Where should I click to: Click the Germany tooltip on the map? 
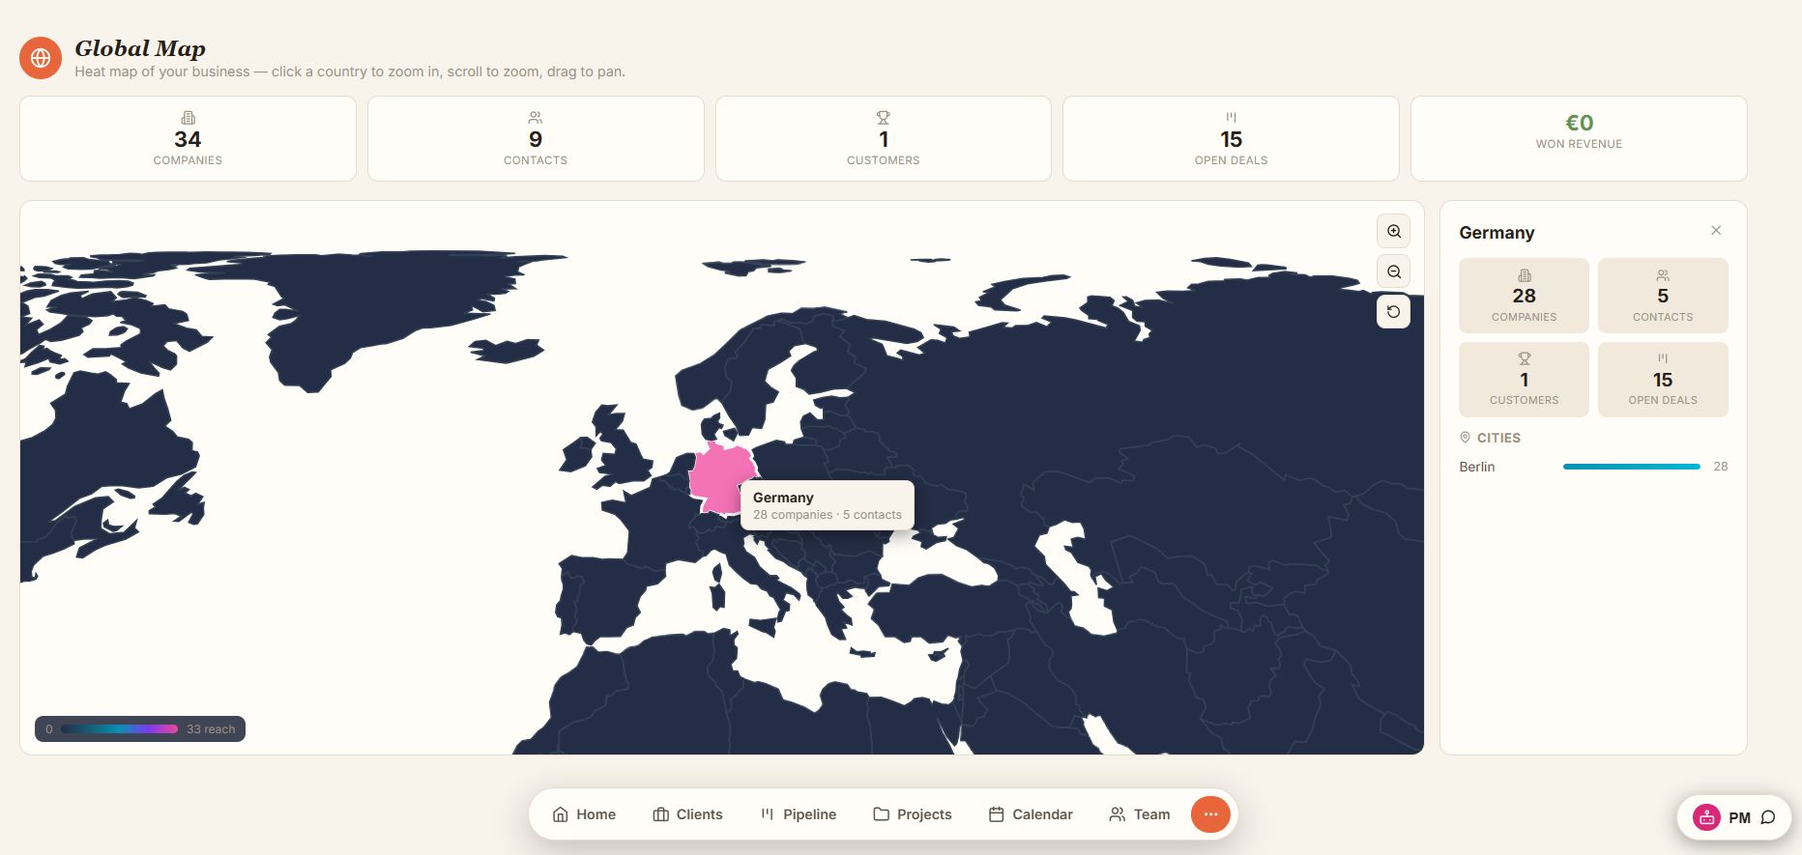(x=828, y=505)
